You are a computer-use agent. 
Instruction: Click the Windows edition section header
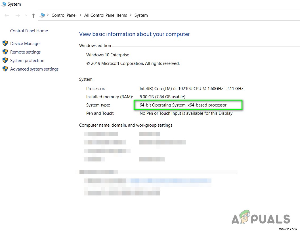95,46
